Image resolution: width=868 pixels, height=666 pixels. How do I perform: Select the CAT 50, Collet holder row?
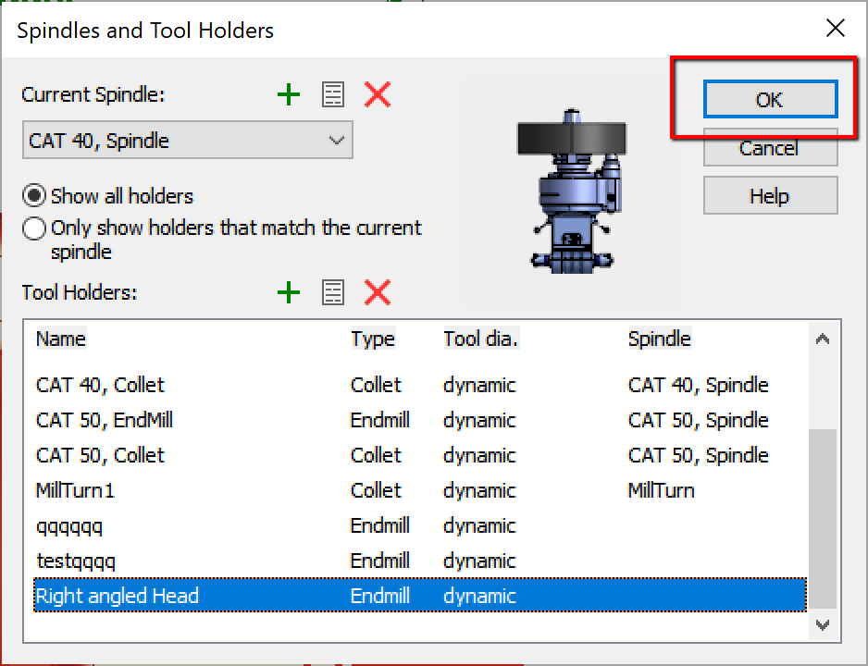tap(420, 455)
